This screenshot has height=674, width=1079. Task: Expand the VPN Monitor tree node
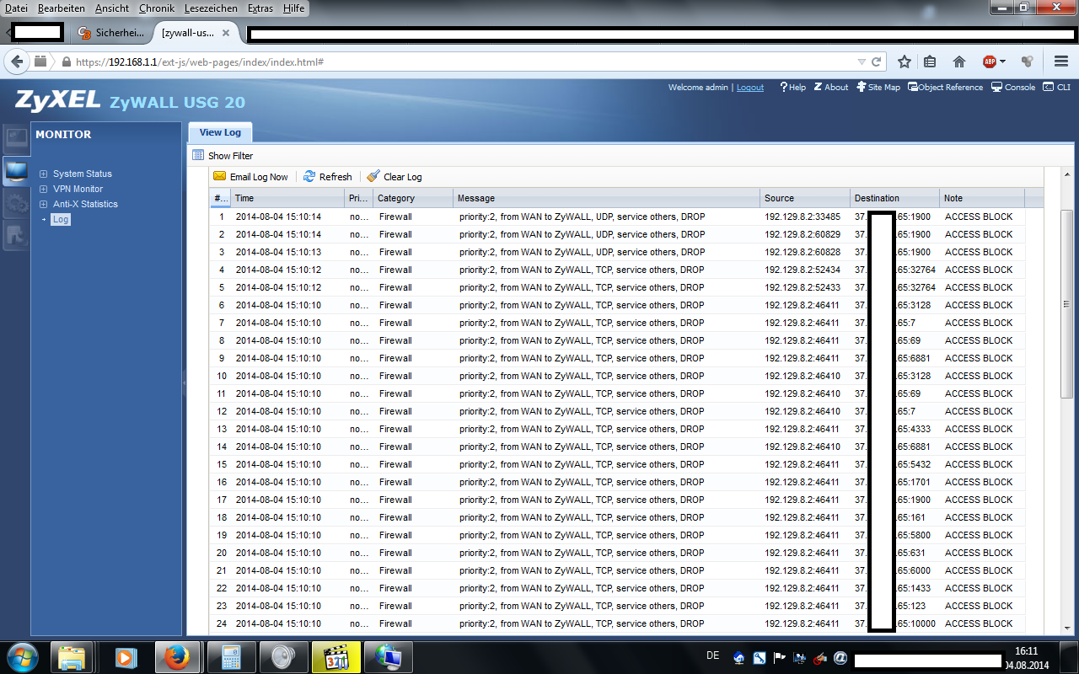[x=44, y=189]
